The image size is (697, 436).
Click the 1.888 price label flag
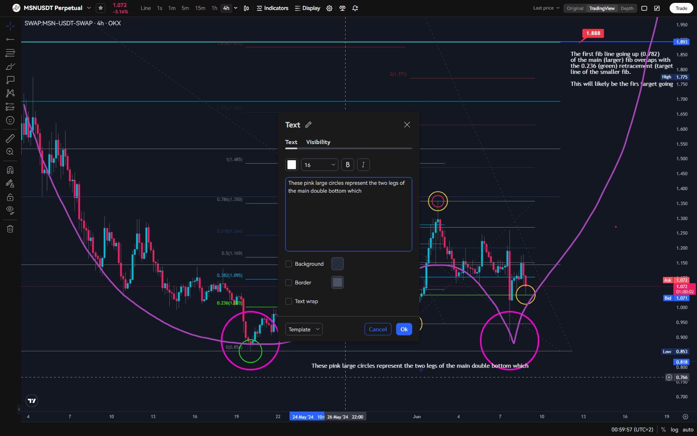click(593, 33)
